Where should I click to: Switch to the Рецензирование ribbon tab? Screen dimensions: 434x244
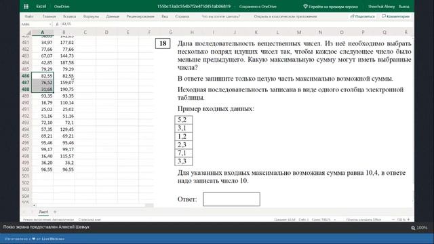tap(140, 16)
